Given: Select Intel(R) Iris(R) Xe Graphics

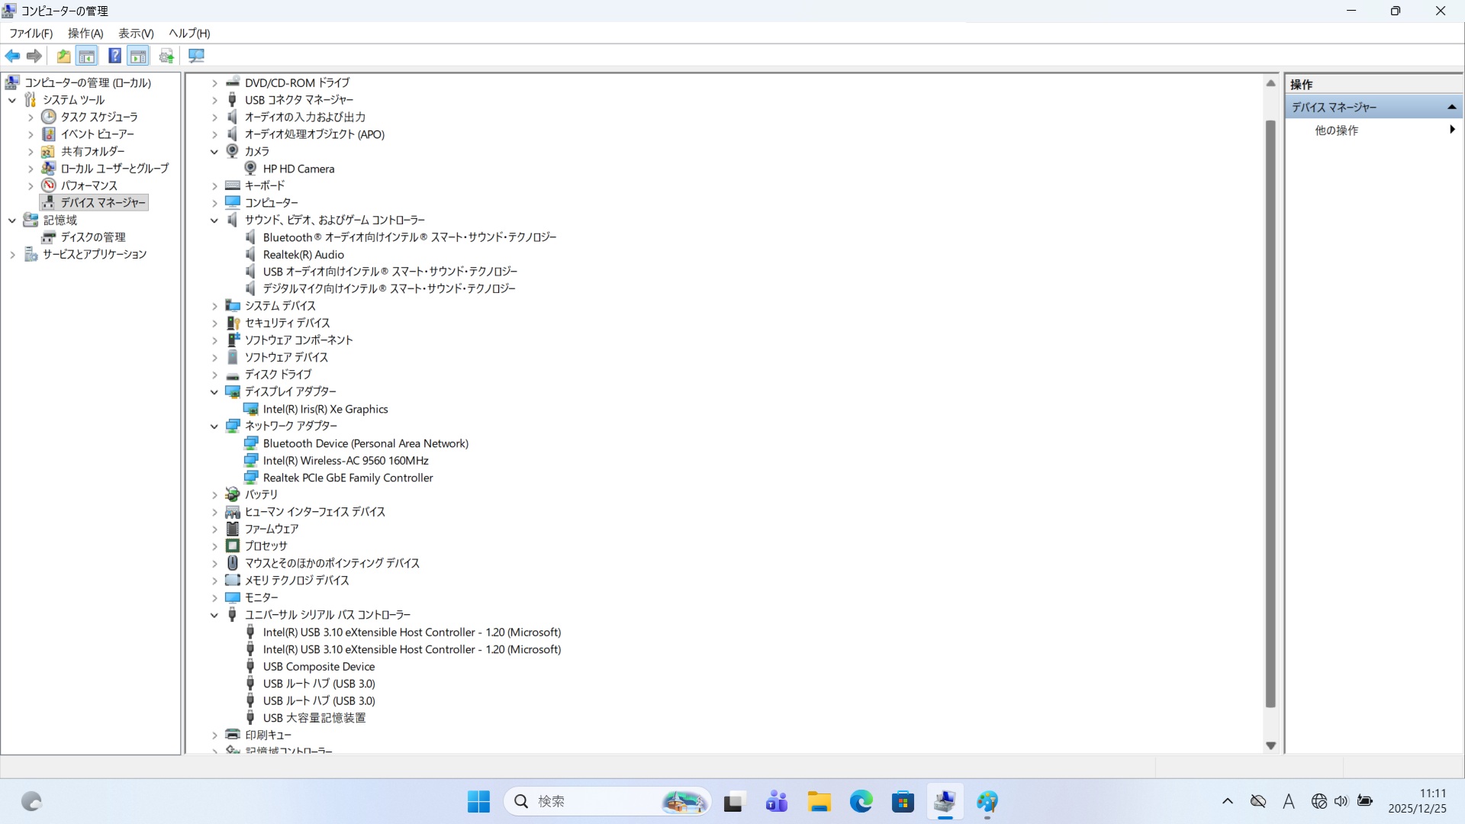Looking at the screenshot, I should 325,409.
